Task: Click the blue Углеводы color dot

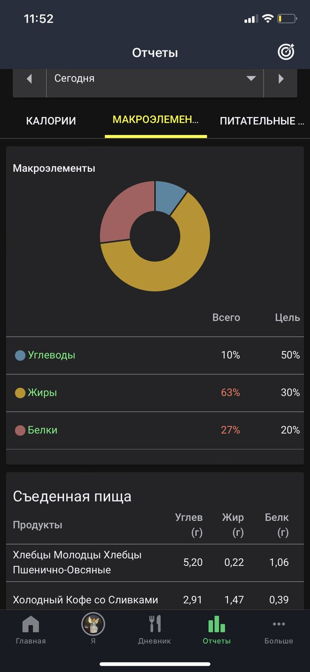Action: (20, 355)
